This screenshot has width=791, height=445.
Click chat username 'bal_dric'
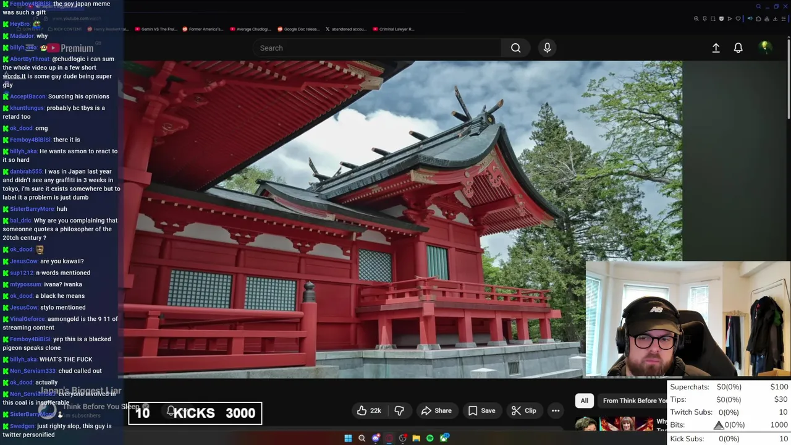(20, 221)
